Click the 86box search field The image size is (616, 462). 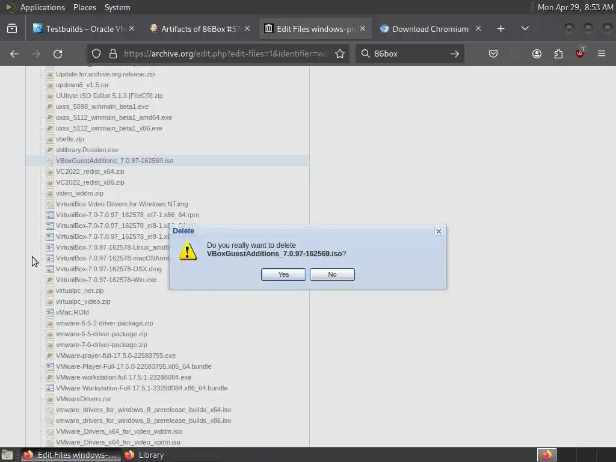click(x=408, y=54)
